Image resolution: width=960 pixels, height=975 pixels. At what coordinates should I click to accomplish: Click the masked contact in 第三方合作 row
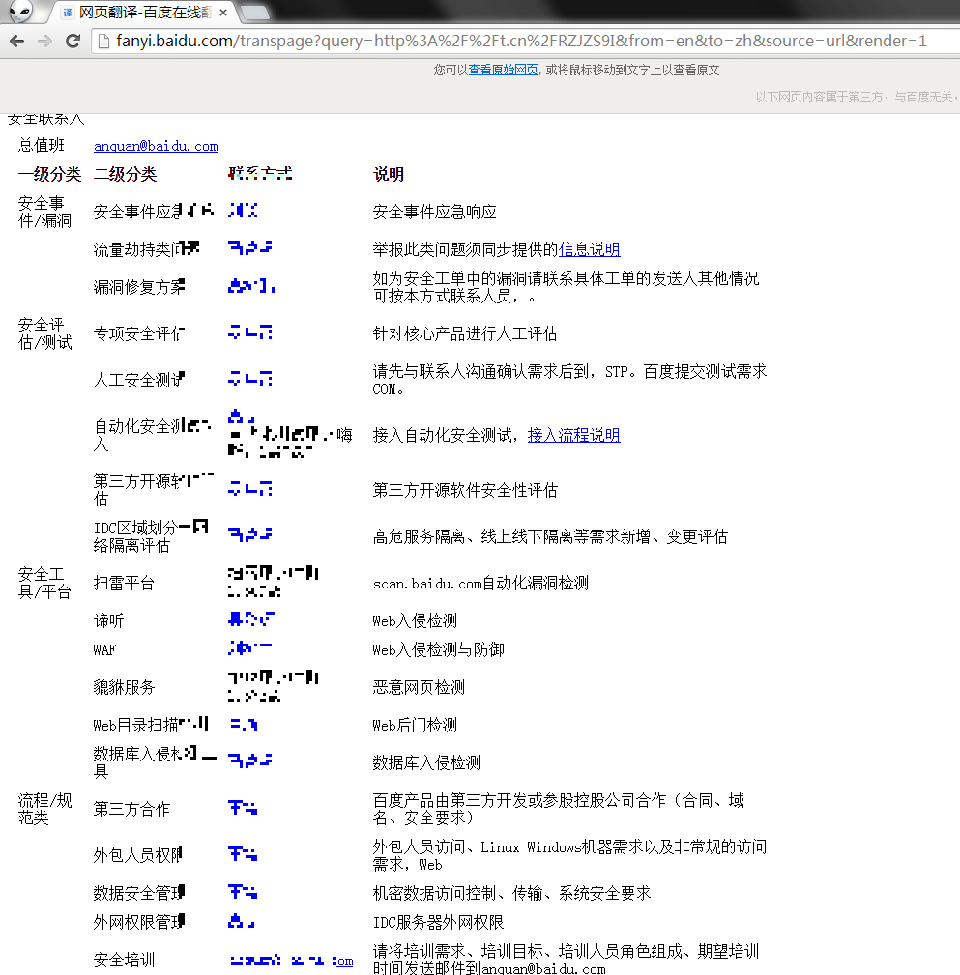click(x=243, y=808)
